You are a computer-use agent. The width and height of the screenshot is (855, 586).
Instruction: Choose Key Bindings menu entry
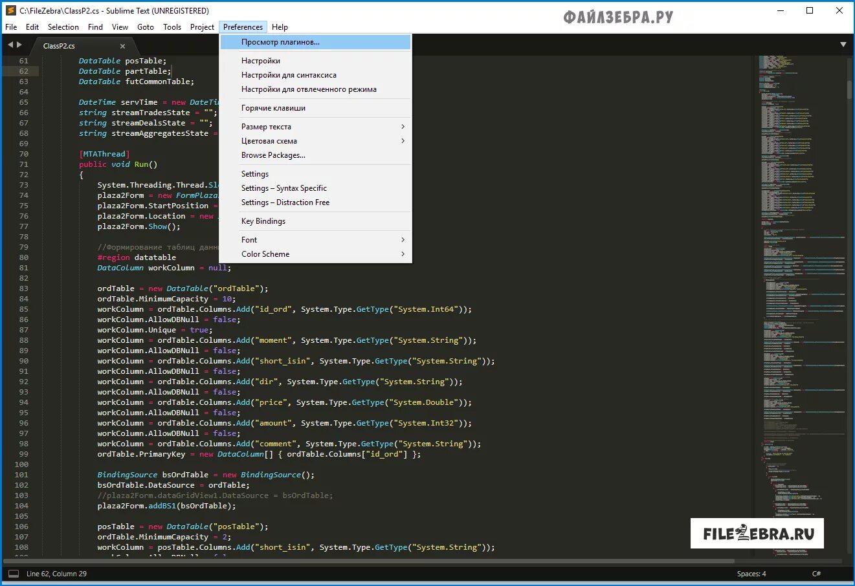point(315,221)
